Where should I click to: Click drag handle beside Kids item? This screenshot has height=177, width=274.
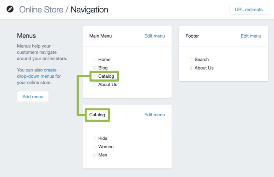coord(95,138)
